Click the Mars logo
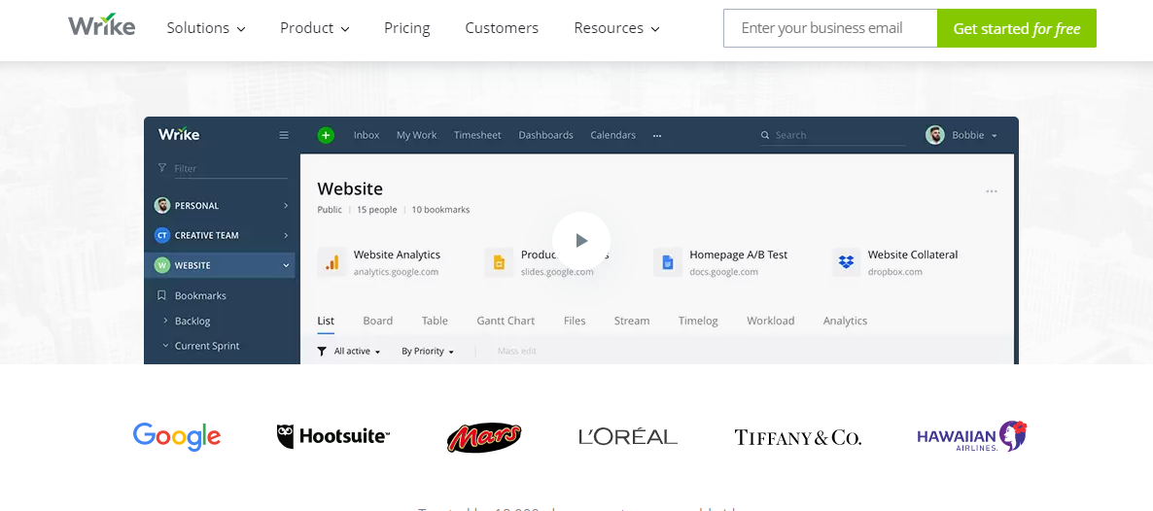 [x=484, y=437]
